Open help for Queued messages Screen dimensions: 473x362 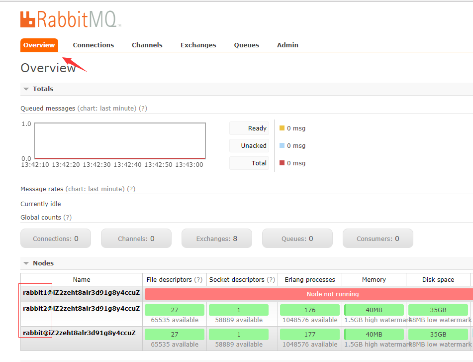pyautogui.click(x=143, y=109)
